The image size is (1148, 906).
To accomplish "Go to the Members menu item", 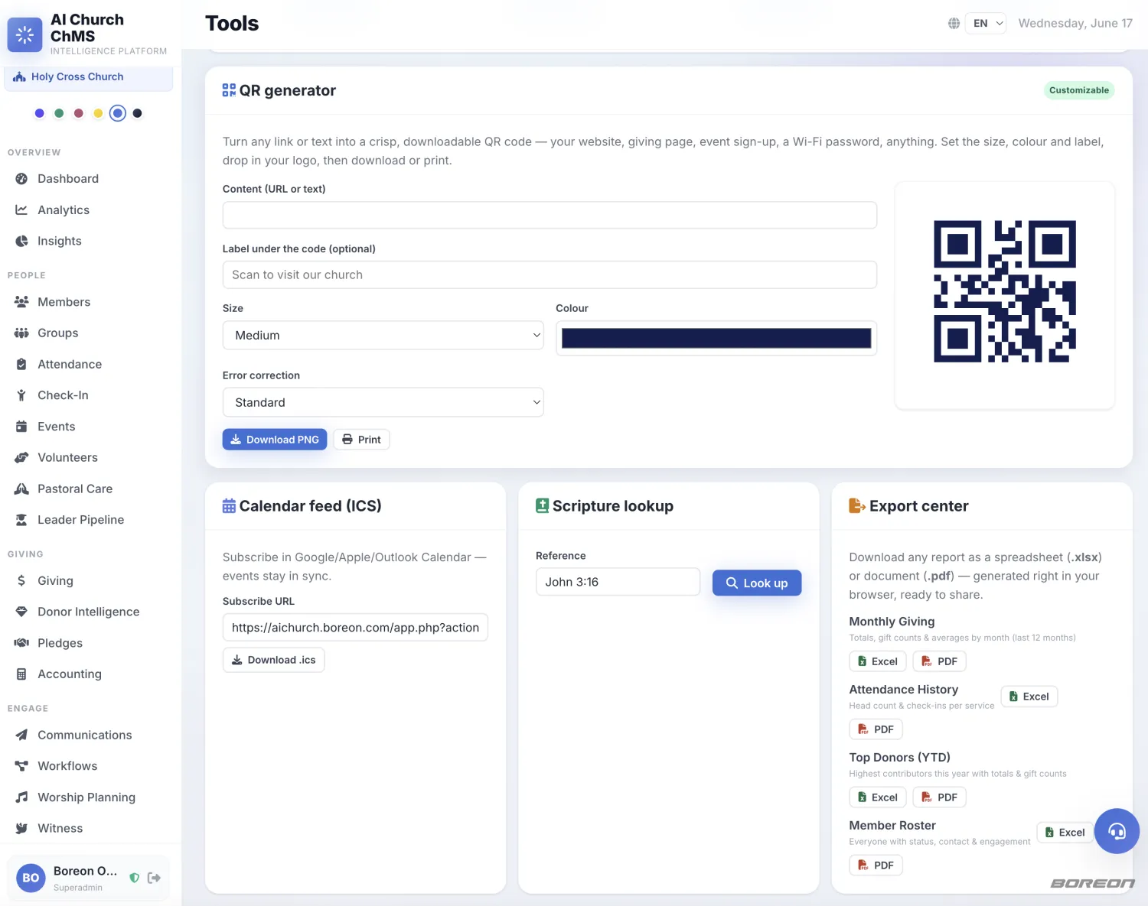I will pos(64,302).
